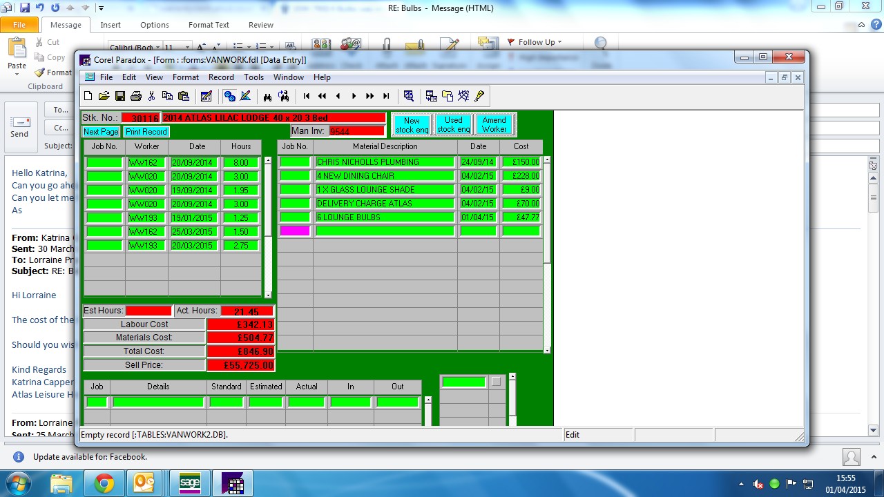Click the Open folder icon in Paradox toolbar

(104, 96)
